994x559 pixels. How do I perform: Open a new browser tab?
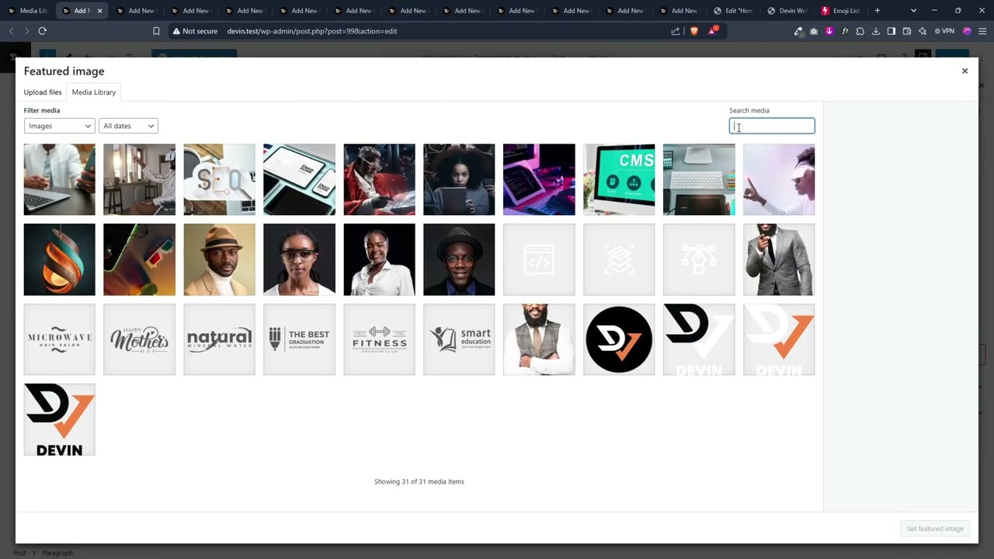point(878,11)
